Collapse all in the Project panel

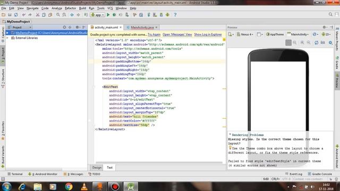click(70, 27)
